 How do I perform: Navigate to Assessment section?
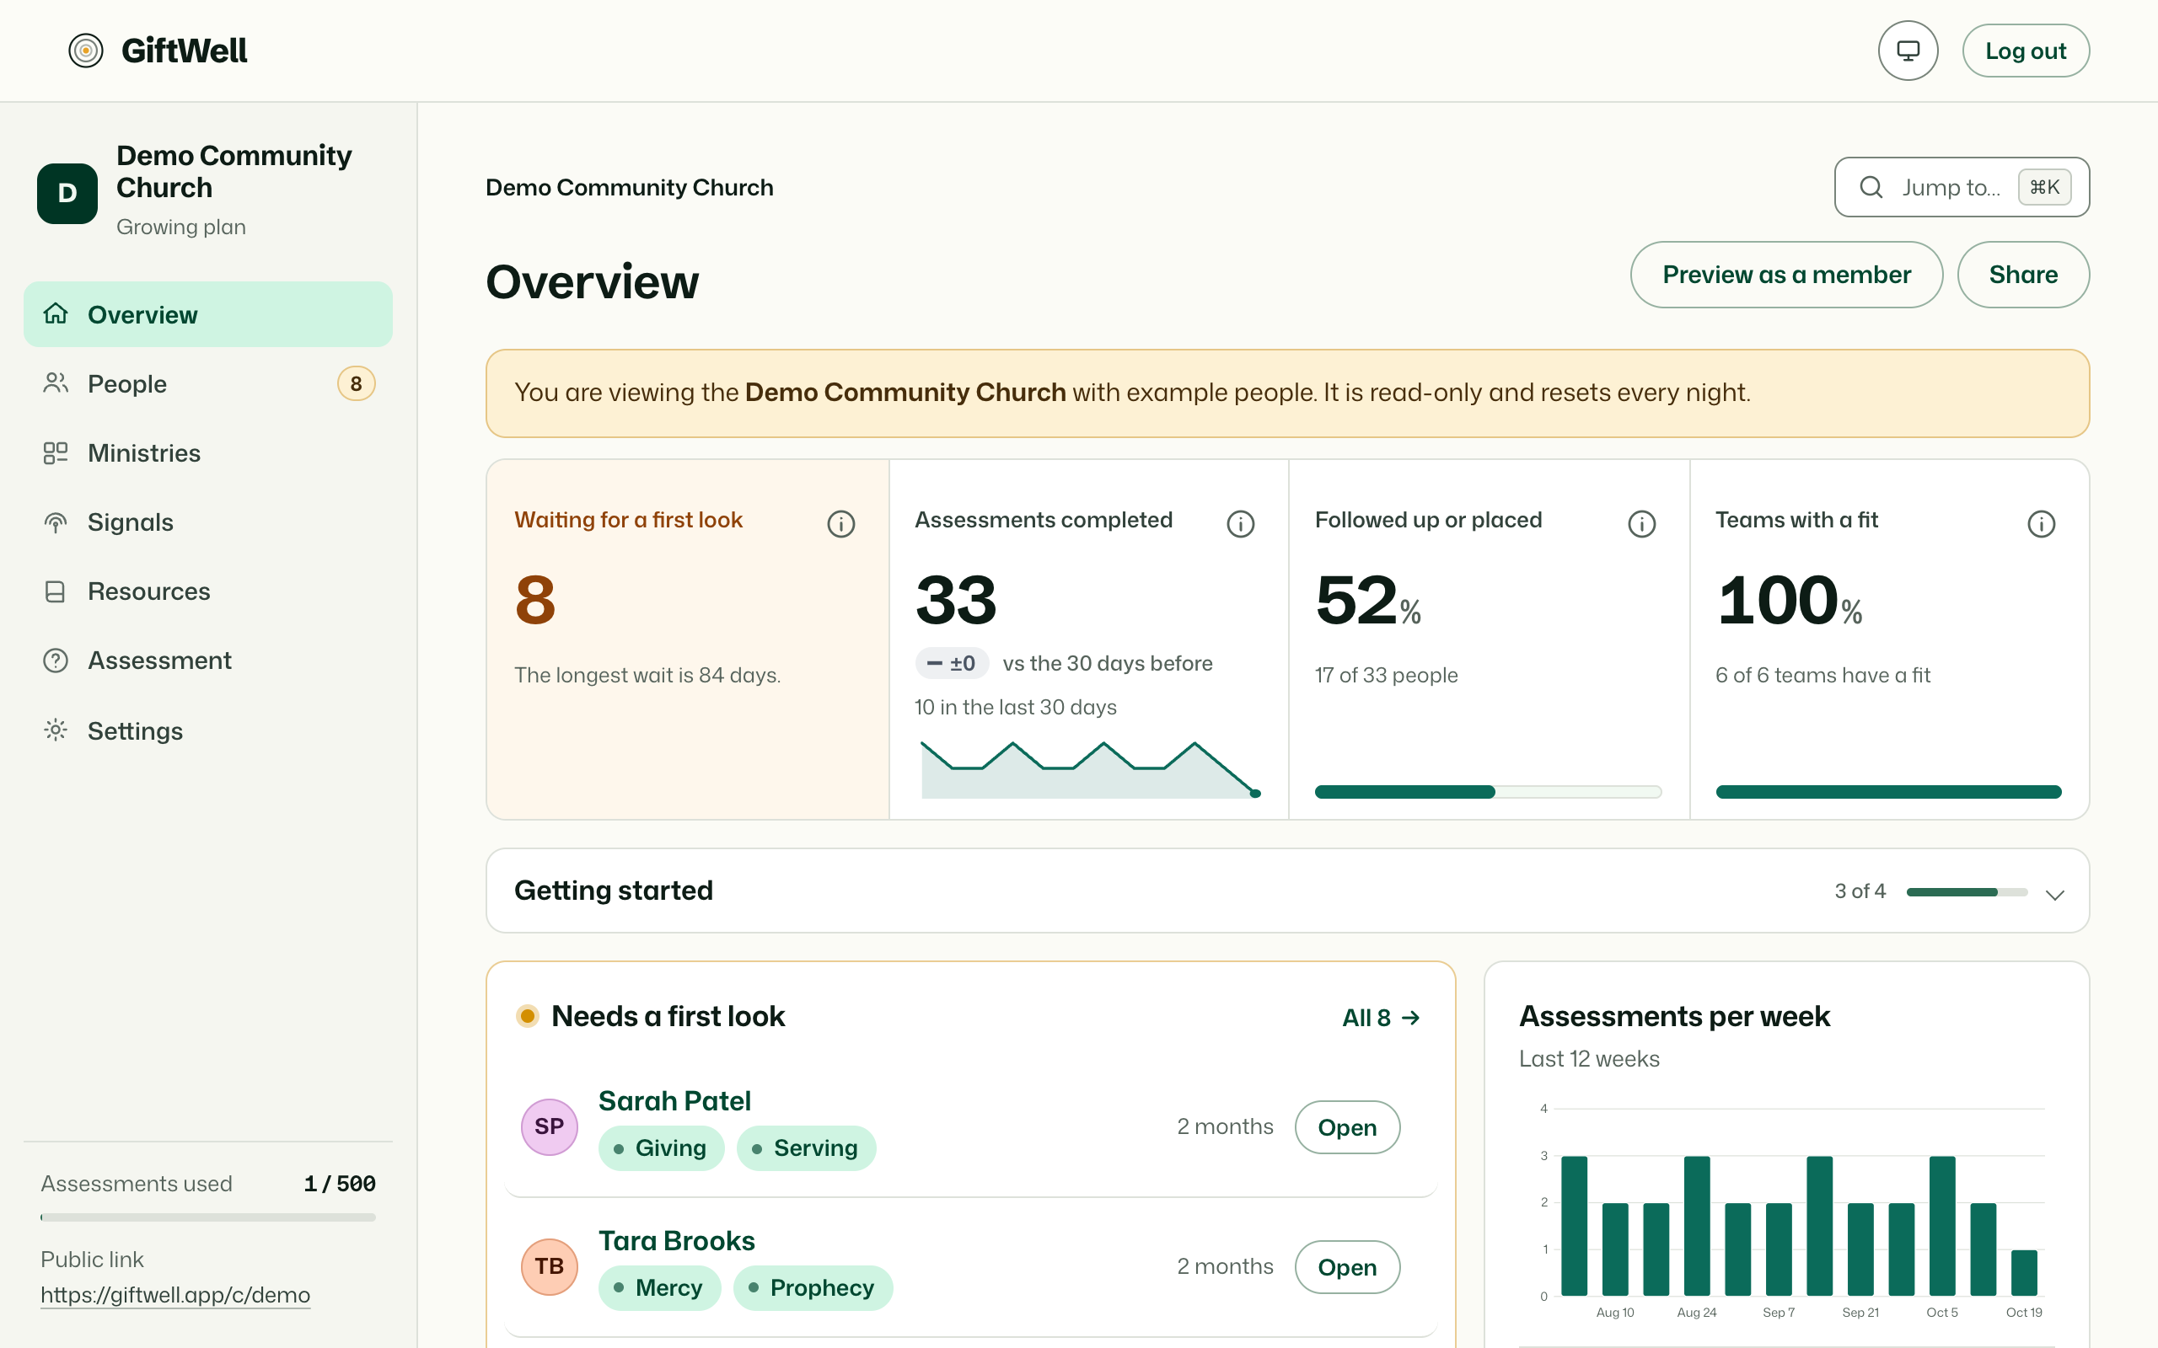click(x=207, y=661)
